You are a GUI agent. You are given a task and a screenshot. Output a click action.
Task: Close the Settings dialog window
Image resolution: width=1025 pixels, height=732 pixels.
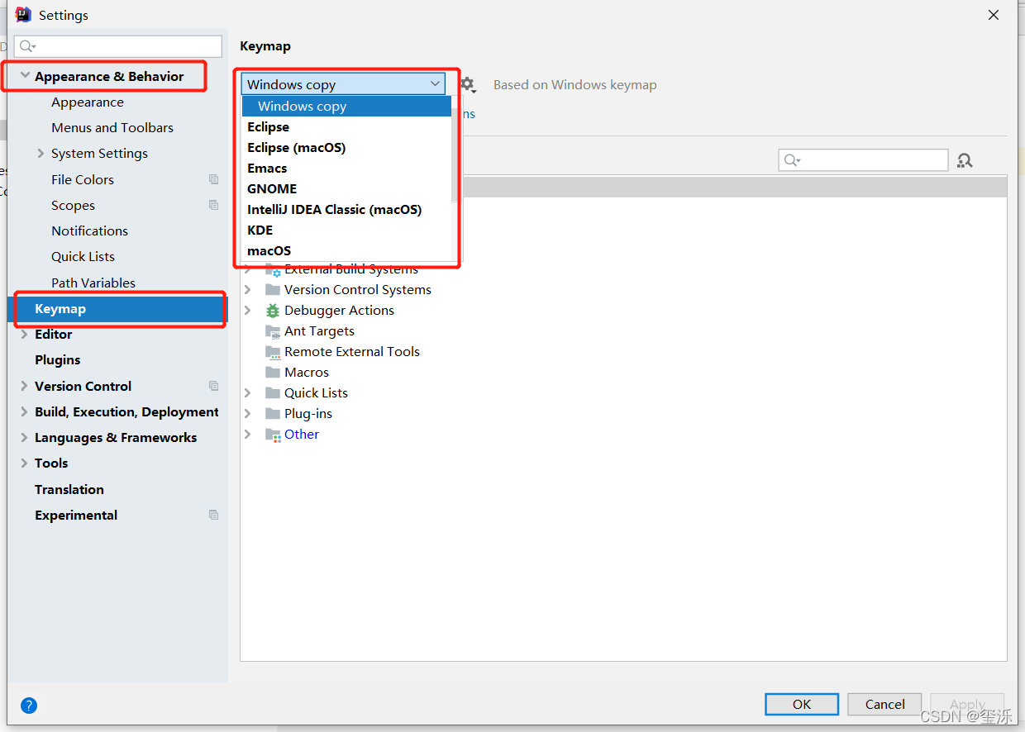tap(994, 15)
